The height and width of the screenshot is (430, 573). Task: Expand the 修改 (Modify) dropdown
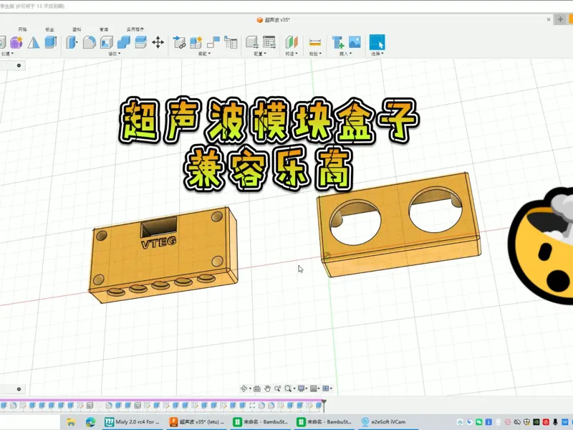[x=115, y=54]
